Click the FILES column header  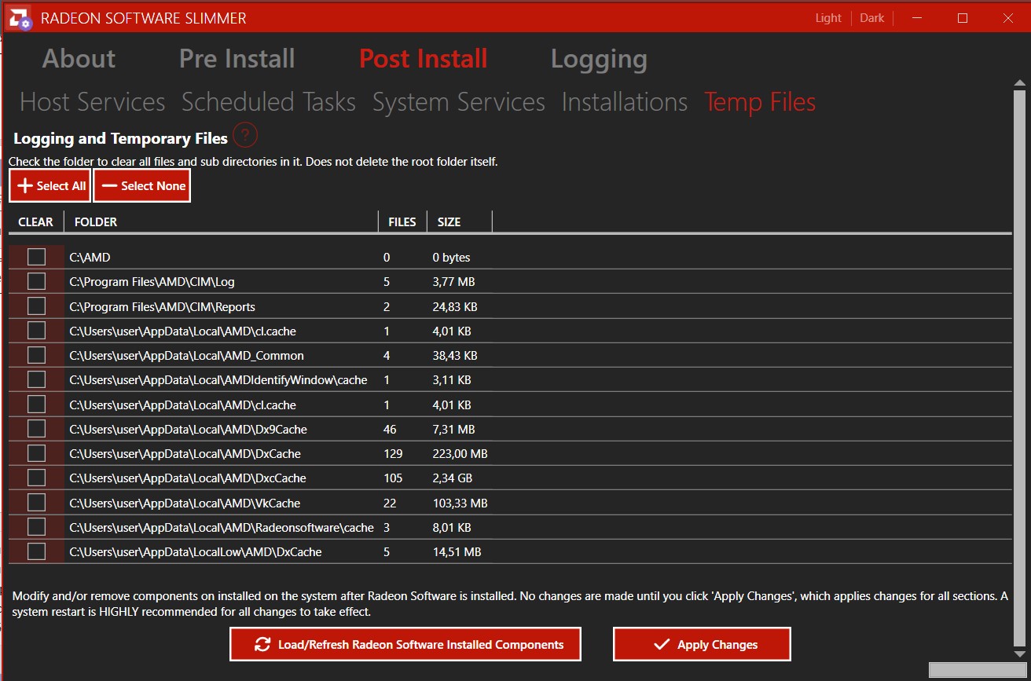point(402,222)
